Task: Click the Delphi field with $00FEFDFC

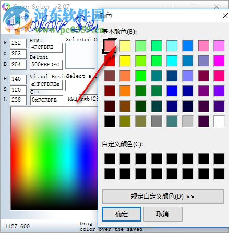Action: 46,65
